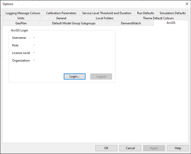Click the greyed-out Logout button
The height and width of the screenshot is (154, 191).
coord(101,76)
